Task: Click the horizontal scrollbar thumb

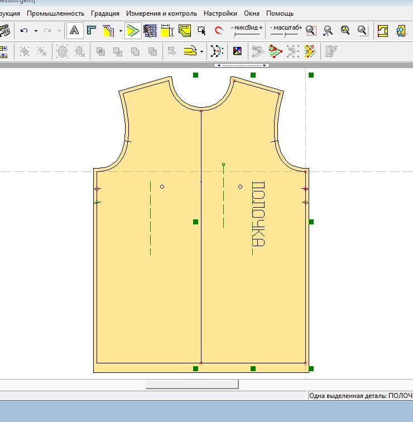Action: tap(192, 384)
